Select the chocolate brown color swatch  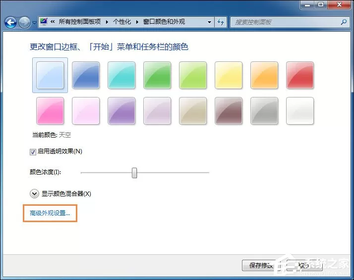tap(229, 111)
